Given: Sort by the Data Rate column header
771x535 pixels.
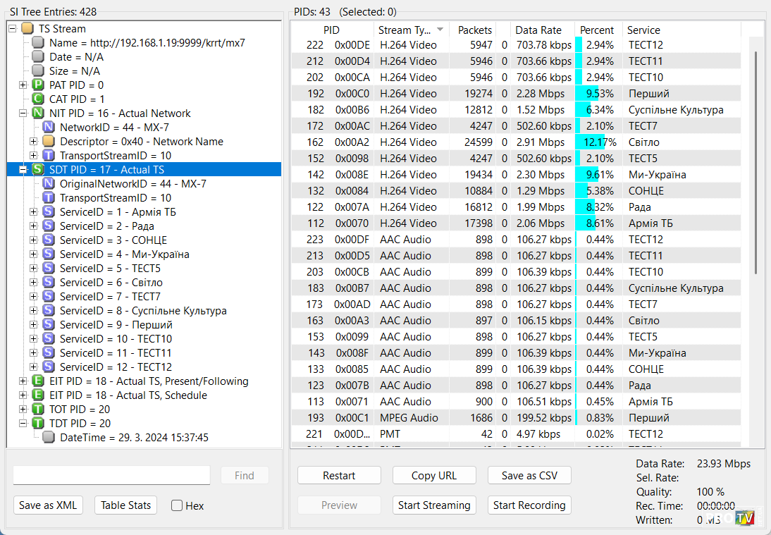Looking at the screenshot, I should pyautogui.click(x=538, y=30).
